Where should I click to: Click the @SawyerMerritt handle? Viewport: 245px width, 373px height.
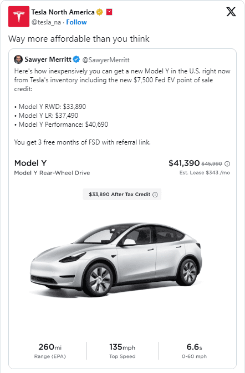(x=106, y=59)
